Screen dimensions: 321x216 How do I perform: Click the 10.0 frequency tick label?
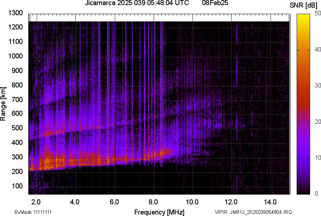point(192,202)
